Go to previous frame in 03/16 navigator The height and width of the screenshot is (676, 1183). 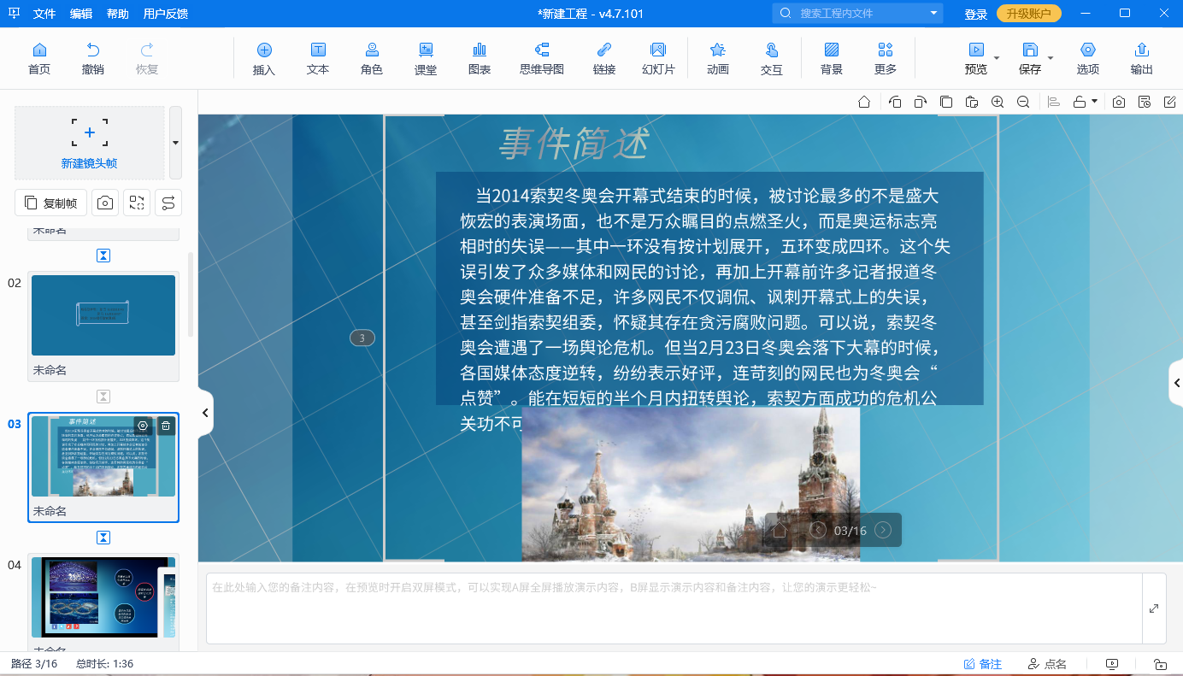(x=818, y=531)
